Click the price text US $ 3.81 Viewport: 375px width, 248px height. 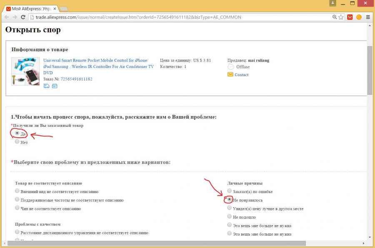pyautogui.click(x=202, y=60)
